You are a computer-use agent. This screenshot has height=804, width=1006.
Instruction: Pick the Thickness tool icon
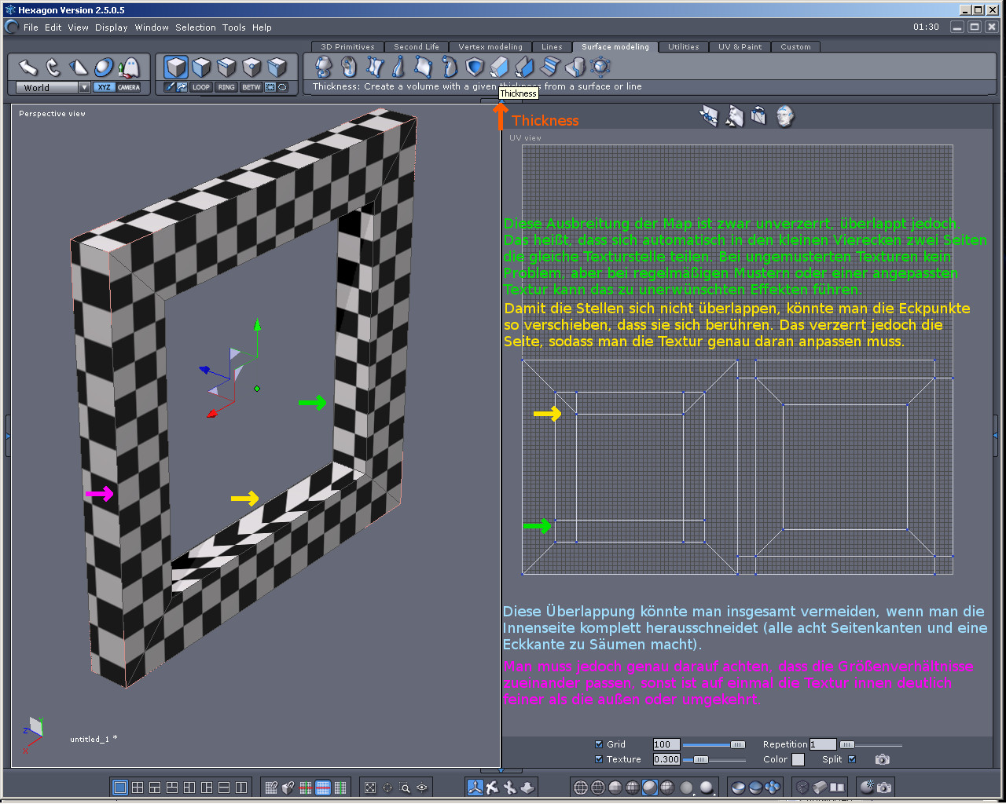click(499, 67)
